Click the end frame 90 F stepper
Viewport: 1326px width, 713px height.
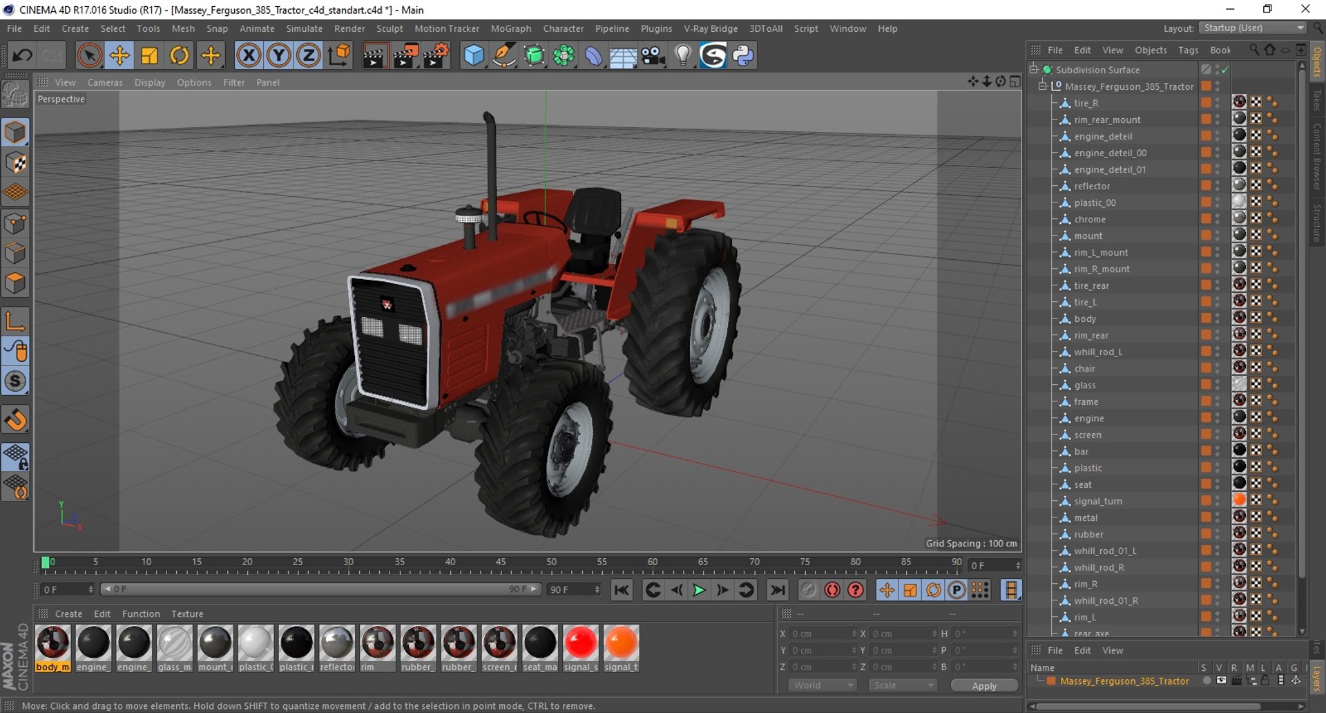tap(597, 589)
